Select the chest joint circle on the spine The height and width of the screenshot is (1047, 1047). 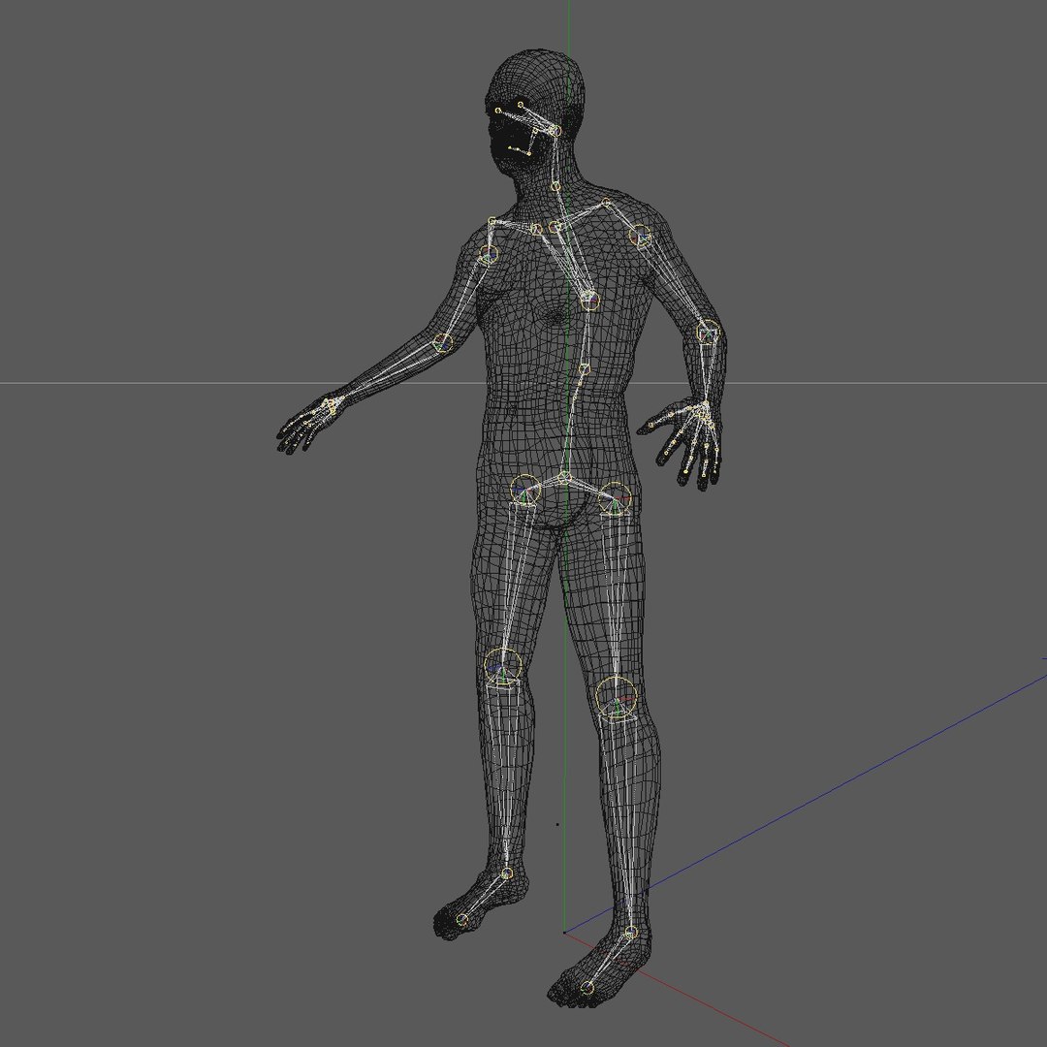point(589,300)
